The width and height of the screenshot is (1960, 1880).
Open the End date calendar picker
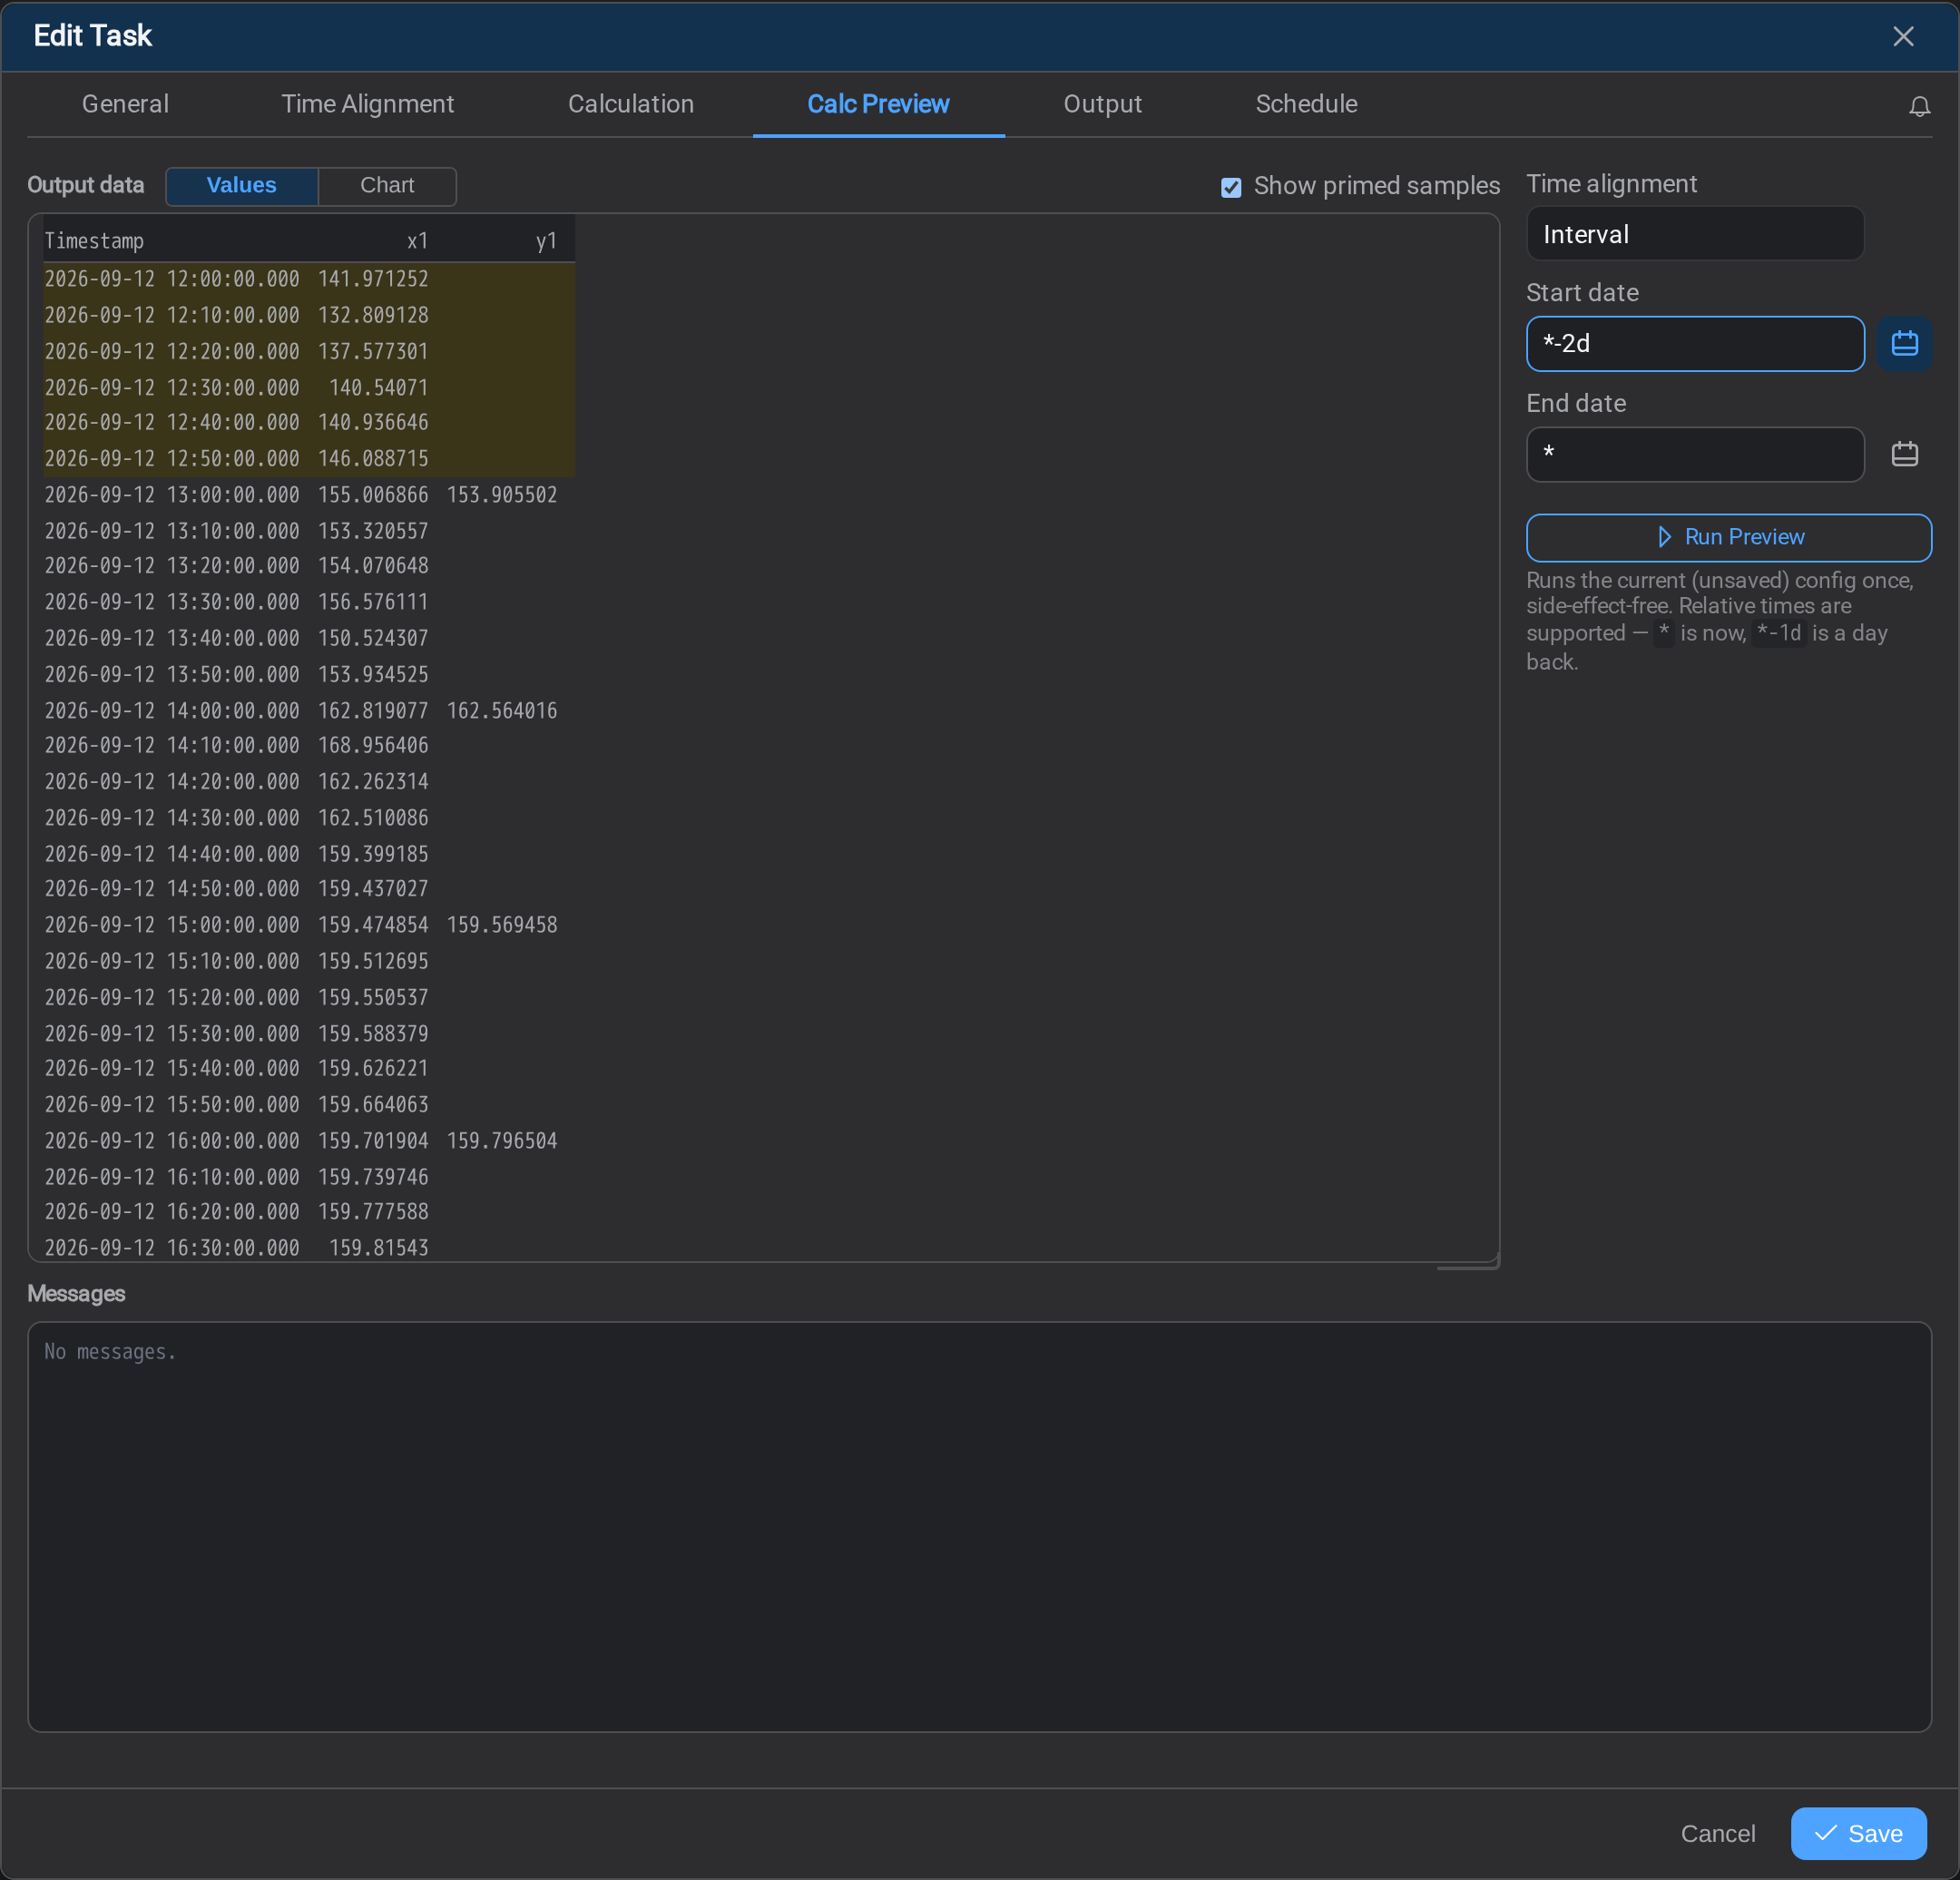tap(1904, 454)
